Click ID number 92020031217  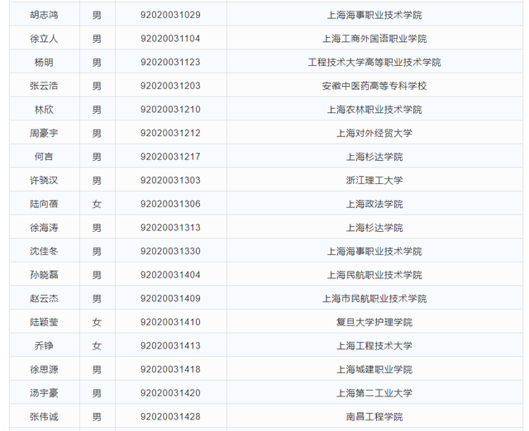170,157
